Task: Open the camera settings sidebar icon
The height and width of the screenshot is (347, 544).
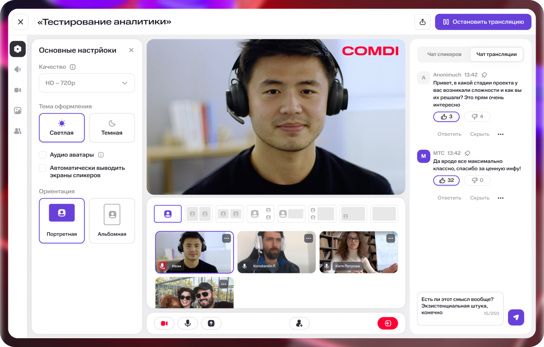Action: 18,90
